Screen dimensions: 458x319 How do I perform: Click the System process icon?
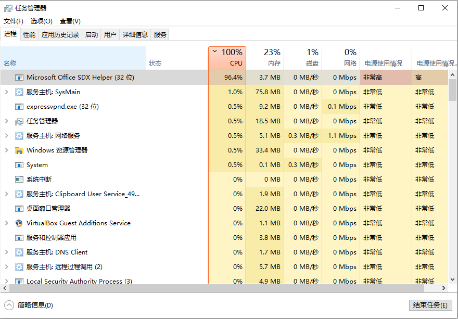click(x=19, y=165)
